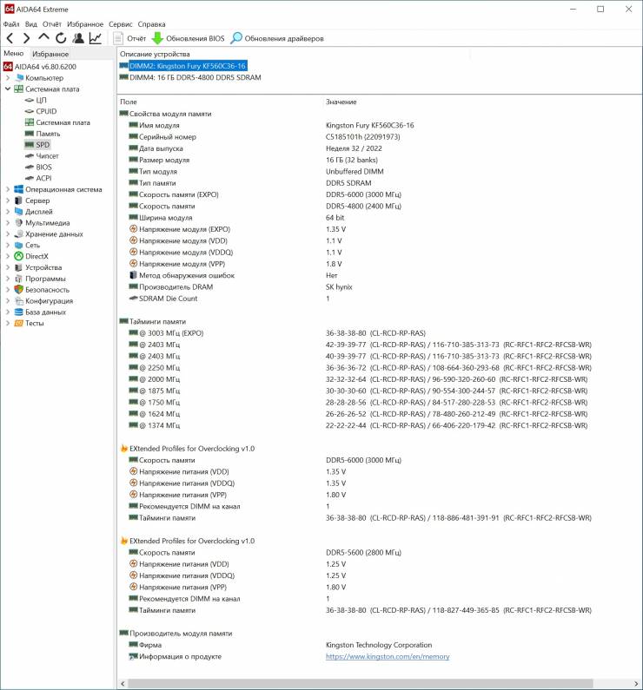Click Обновления драйверов toolbar button
The width and height of the screenshot is (643, 690).
click(x=277, y=38)
